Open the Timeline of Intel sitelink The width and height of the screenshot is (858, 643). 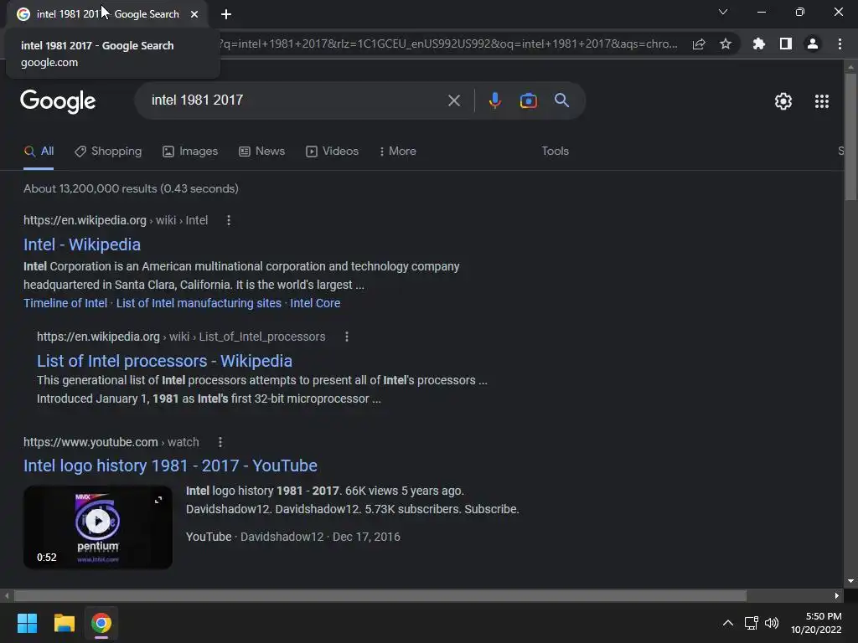pos(65,303)
